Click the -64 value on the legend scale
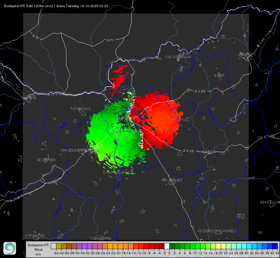The width and height of the screenshot is (280, 258). click(56, 253)
